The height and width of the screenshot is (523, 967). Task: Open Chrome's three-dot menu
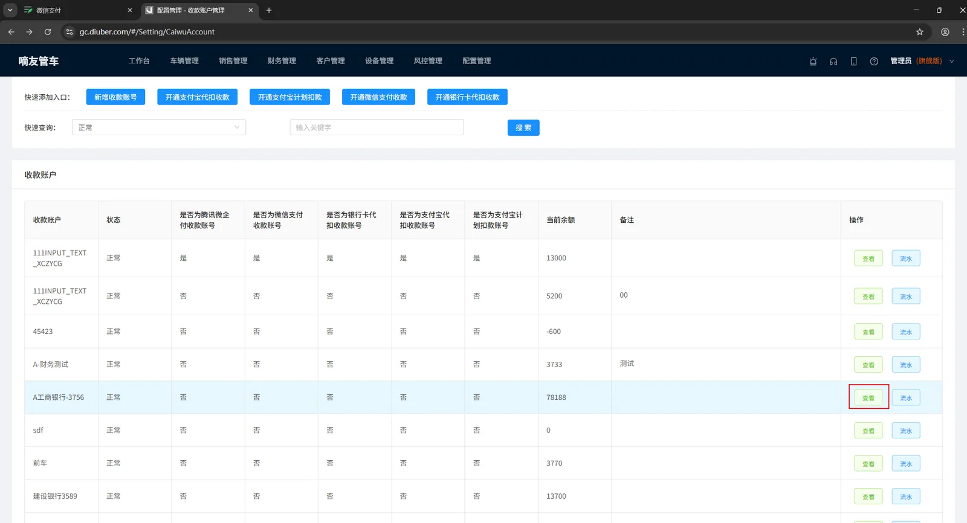pos(963,32)
